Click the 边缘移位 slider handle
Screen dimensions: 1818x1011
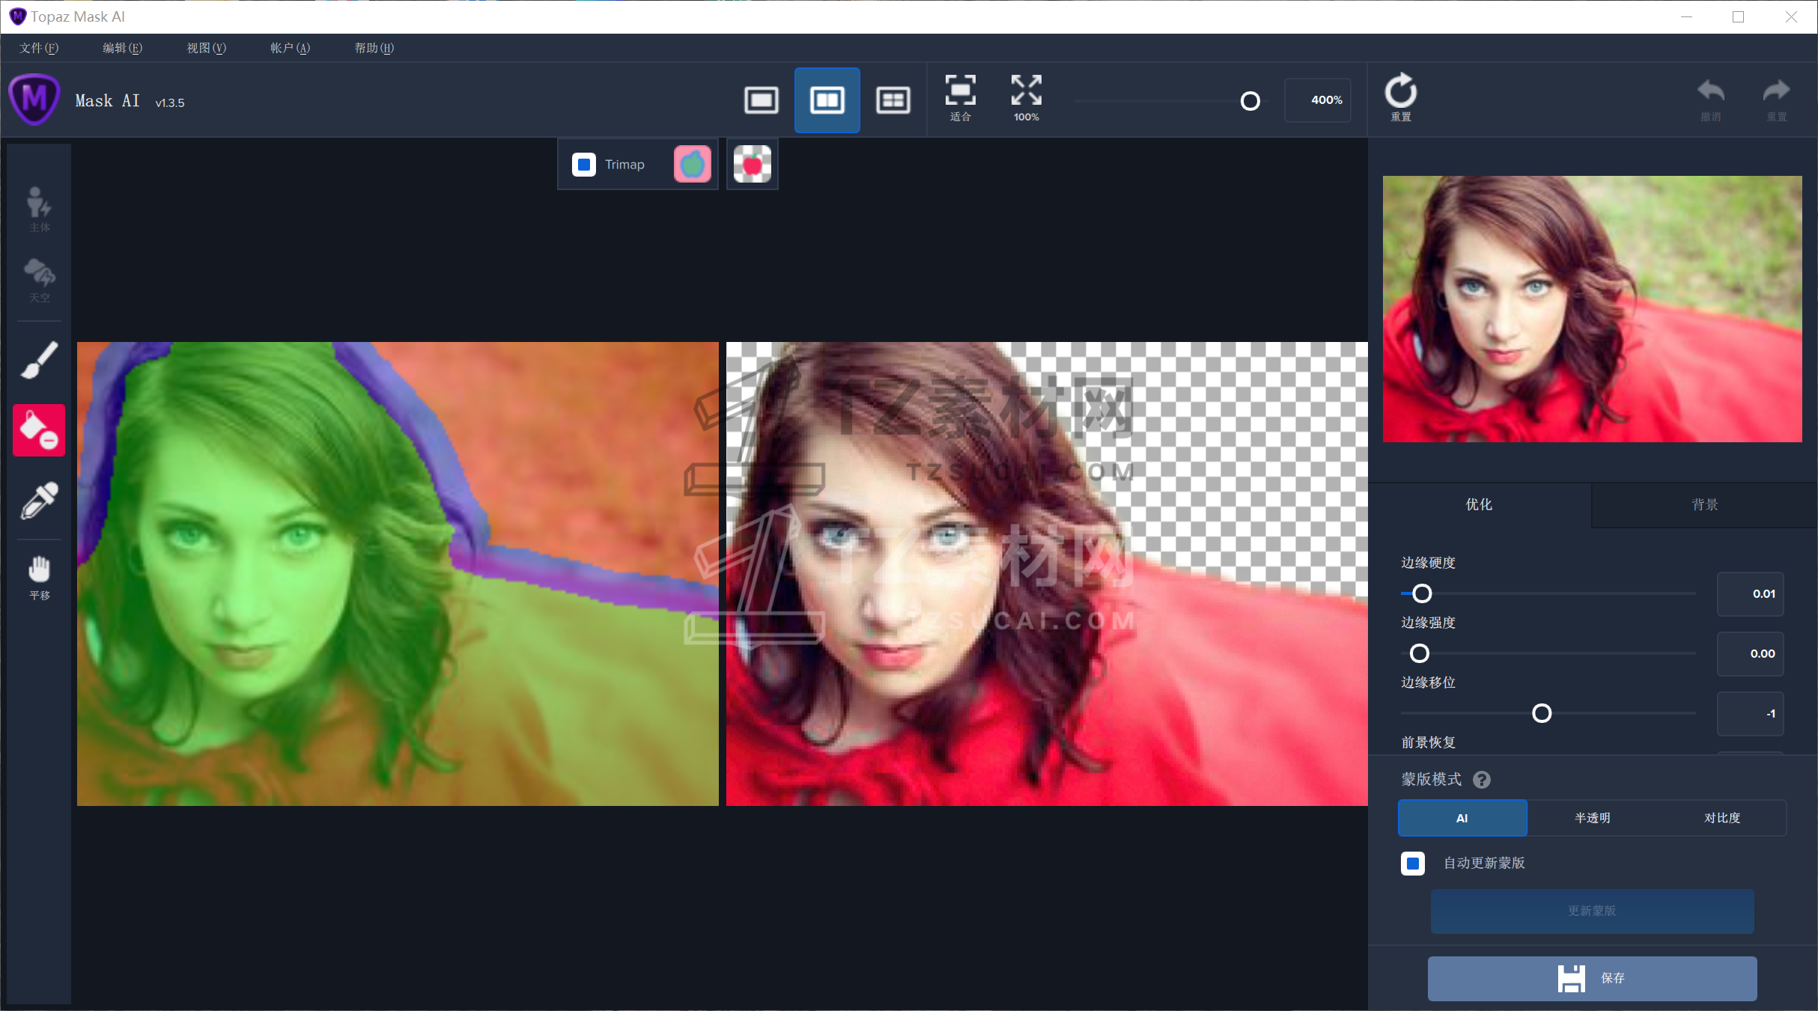point(1542,713)
